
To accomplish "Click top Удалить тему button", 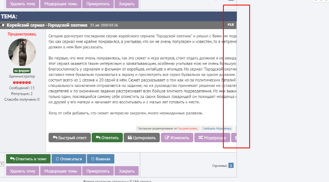I will tap(23, 4).
